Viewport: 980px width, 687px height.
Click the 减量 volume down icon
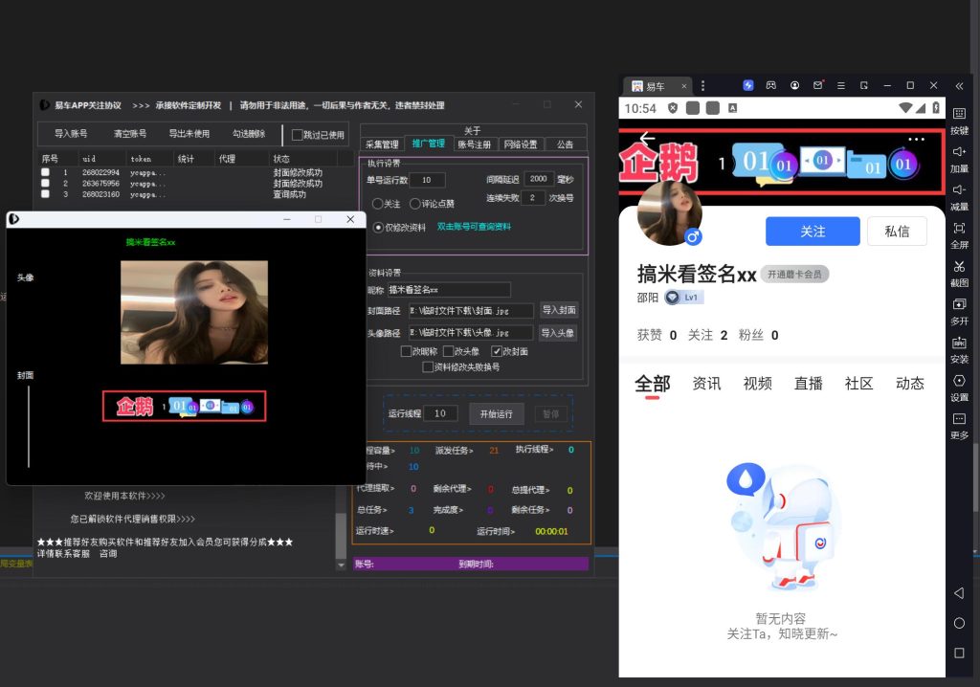pos(959,190)
